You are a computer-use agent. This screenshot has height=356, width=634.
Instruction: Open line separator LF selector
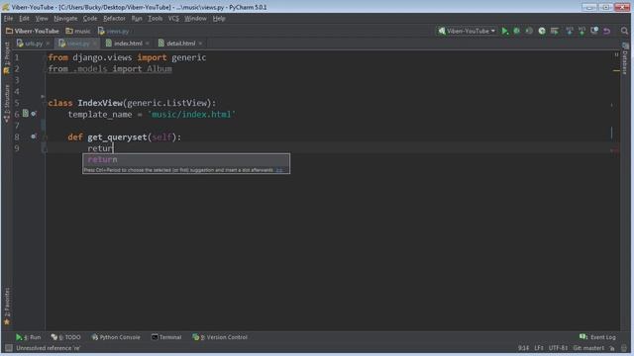pyautogui.click(x=539, y=348)
